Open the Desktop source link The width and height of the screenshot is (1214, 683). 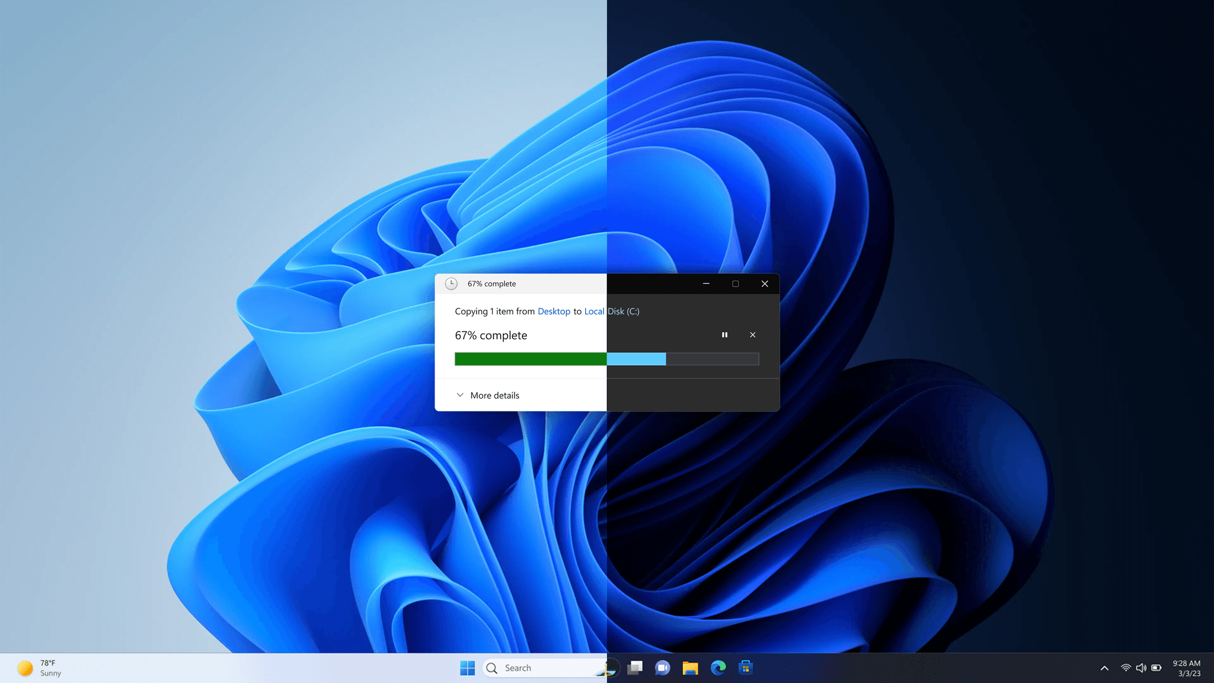554,311
